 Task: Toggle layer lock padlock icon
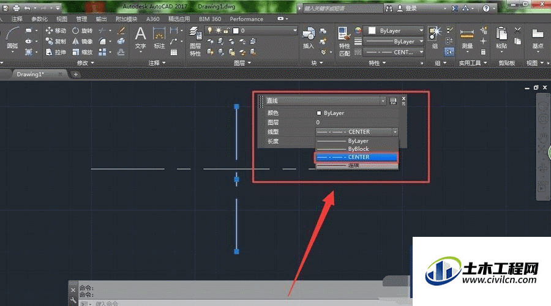227,31
